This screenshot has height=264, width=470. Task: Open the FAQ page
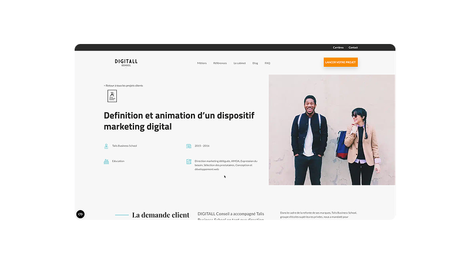pyautogui.click(x=267, y=63)
